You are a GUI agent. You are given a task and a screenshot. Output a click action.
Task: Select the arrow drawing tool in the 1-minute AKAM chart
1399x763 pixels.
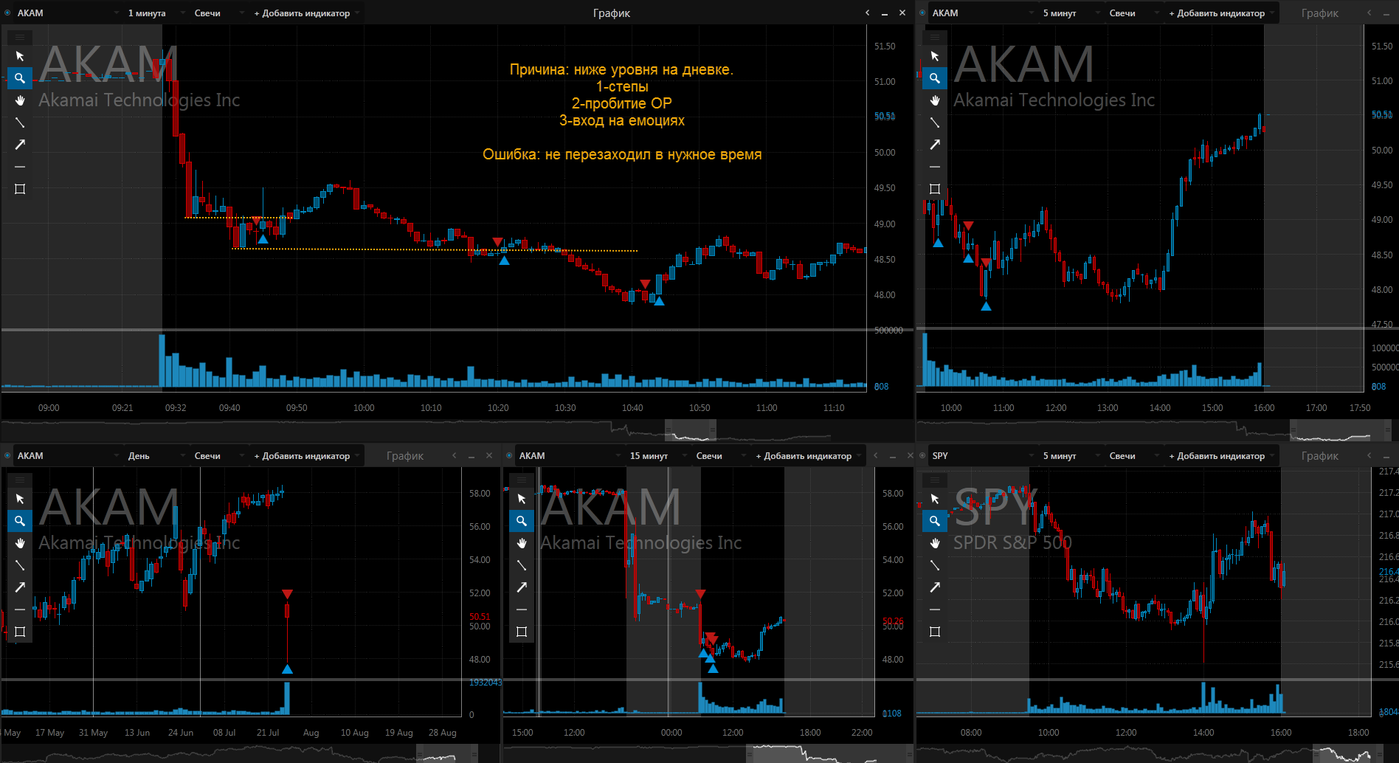(20, 145)
